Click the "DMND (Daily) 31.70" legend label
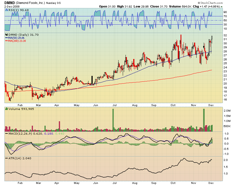Screen dimensions: 235x185 (x=23, y=35)
